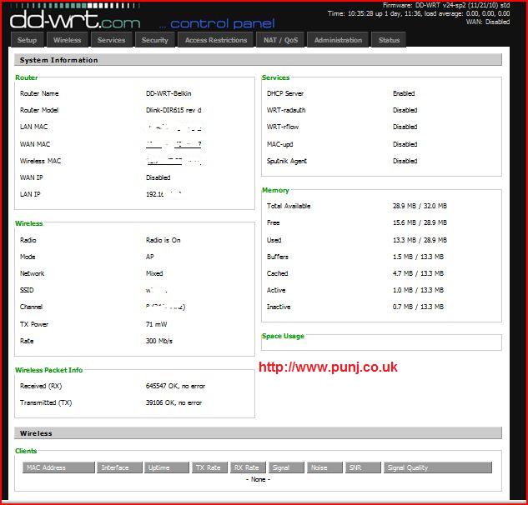Click the Firmware DD-WRT v24-sp2 text
The width and height of the screenshot is (528, 505).
point(445,5)
